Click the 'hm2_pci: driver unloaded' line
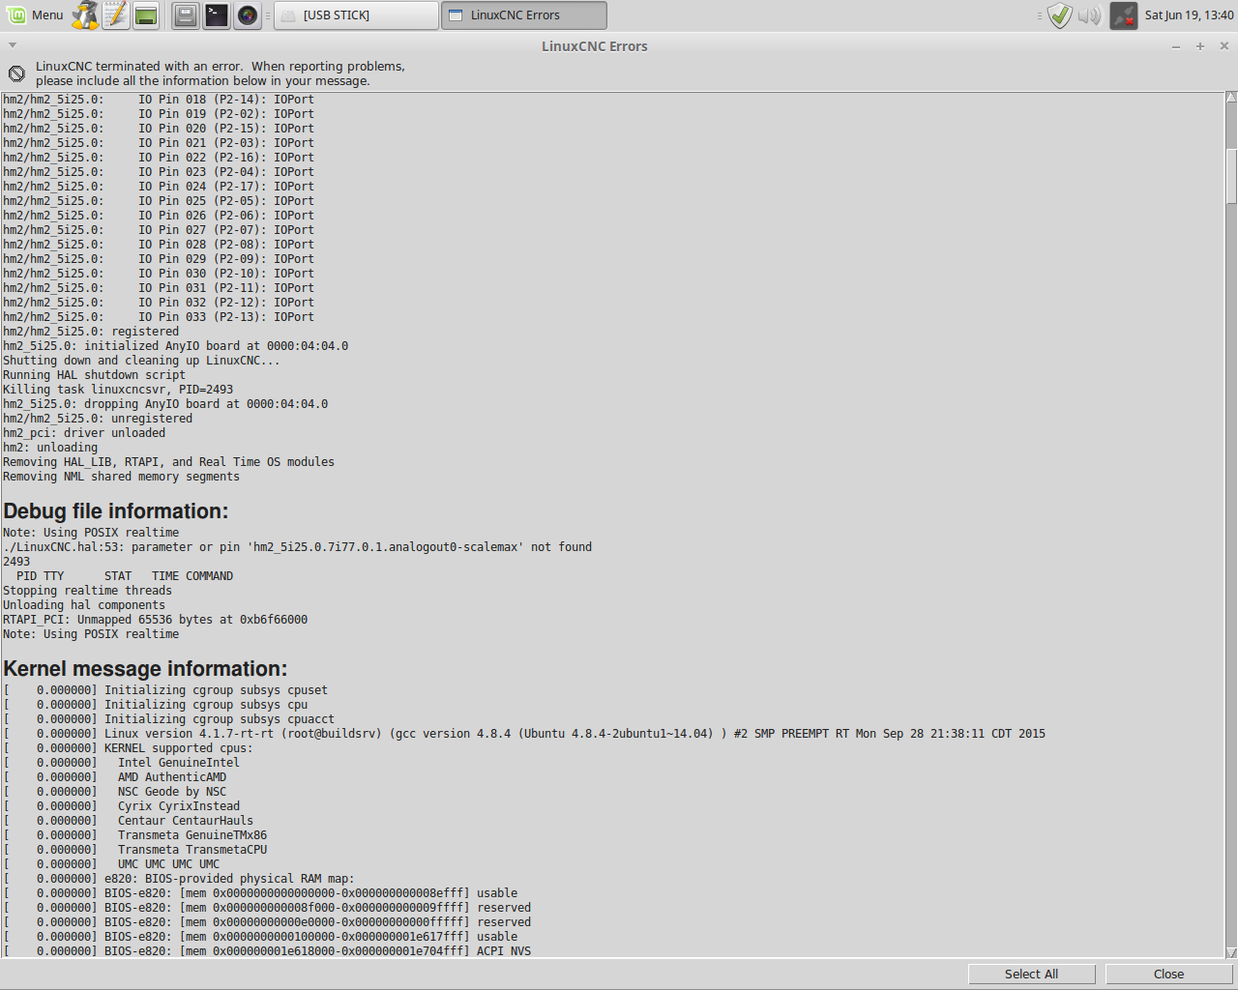This screenshot has height=990, width=1238. click(84, 433)
